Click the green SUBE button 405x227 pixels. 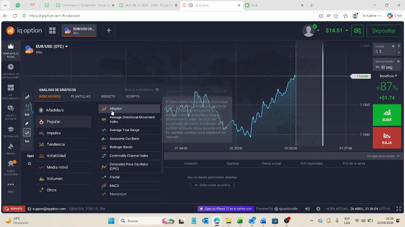click(387, 115)
